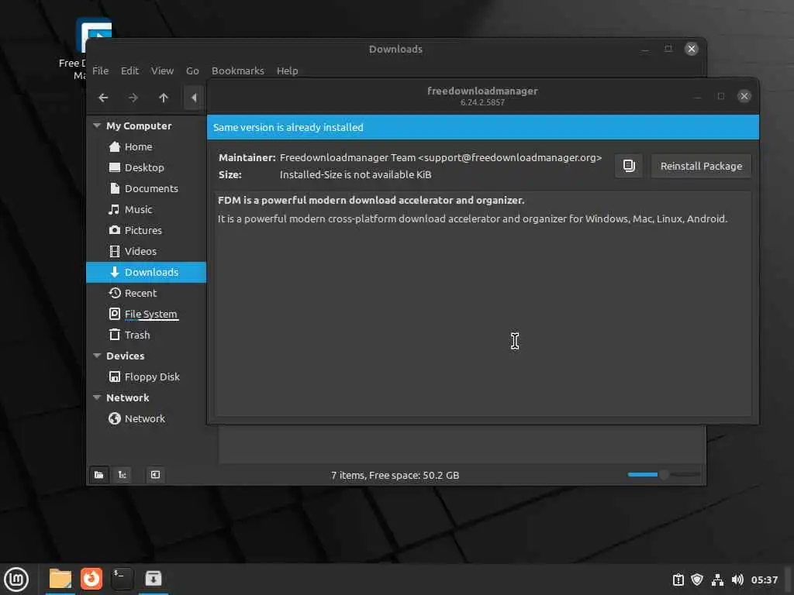Open the update manager shield tray icon
The width and height of the screenshot is (794, 595).
[697, 580]
